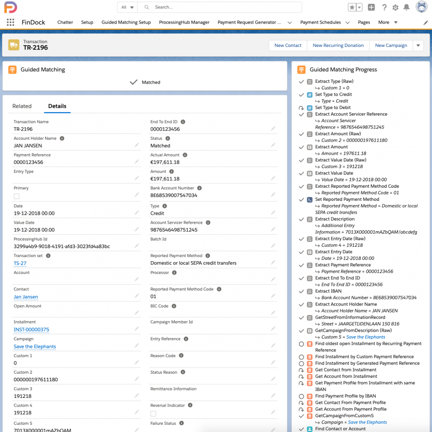Screen dimensions: 432x432
Task: Open the Notifications bell icon
Action: point(406,8)
